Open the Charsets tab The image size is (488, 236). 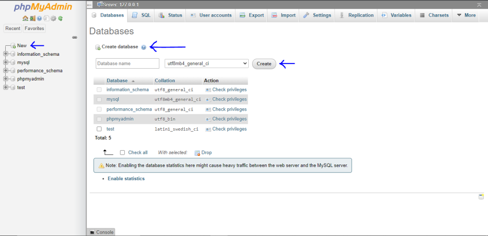point(434,15)
